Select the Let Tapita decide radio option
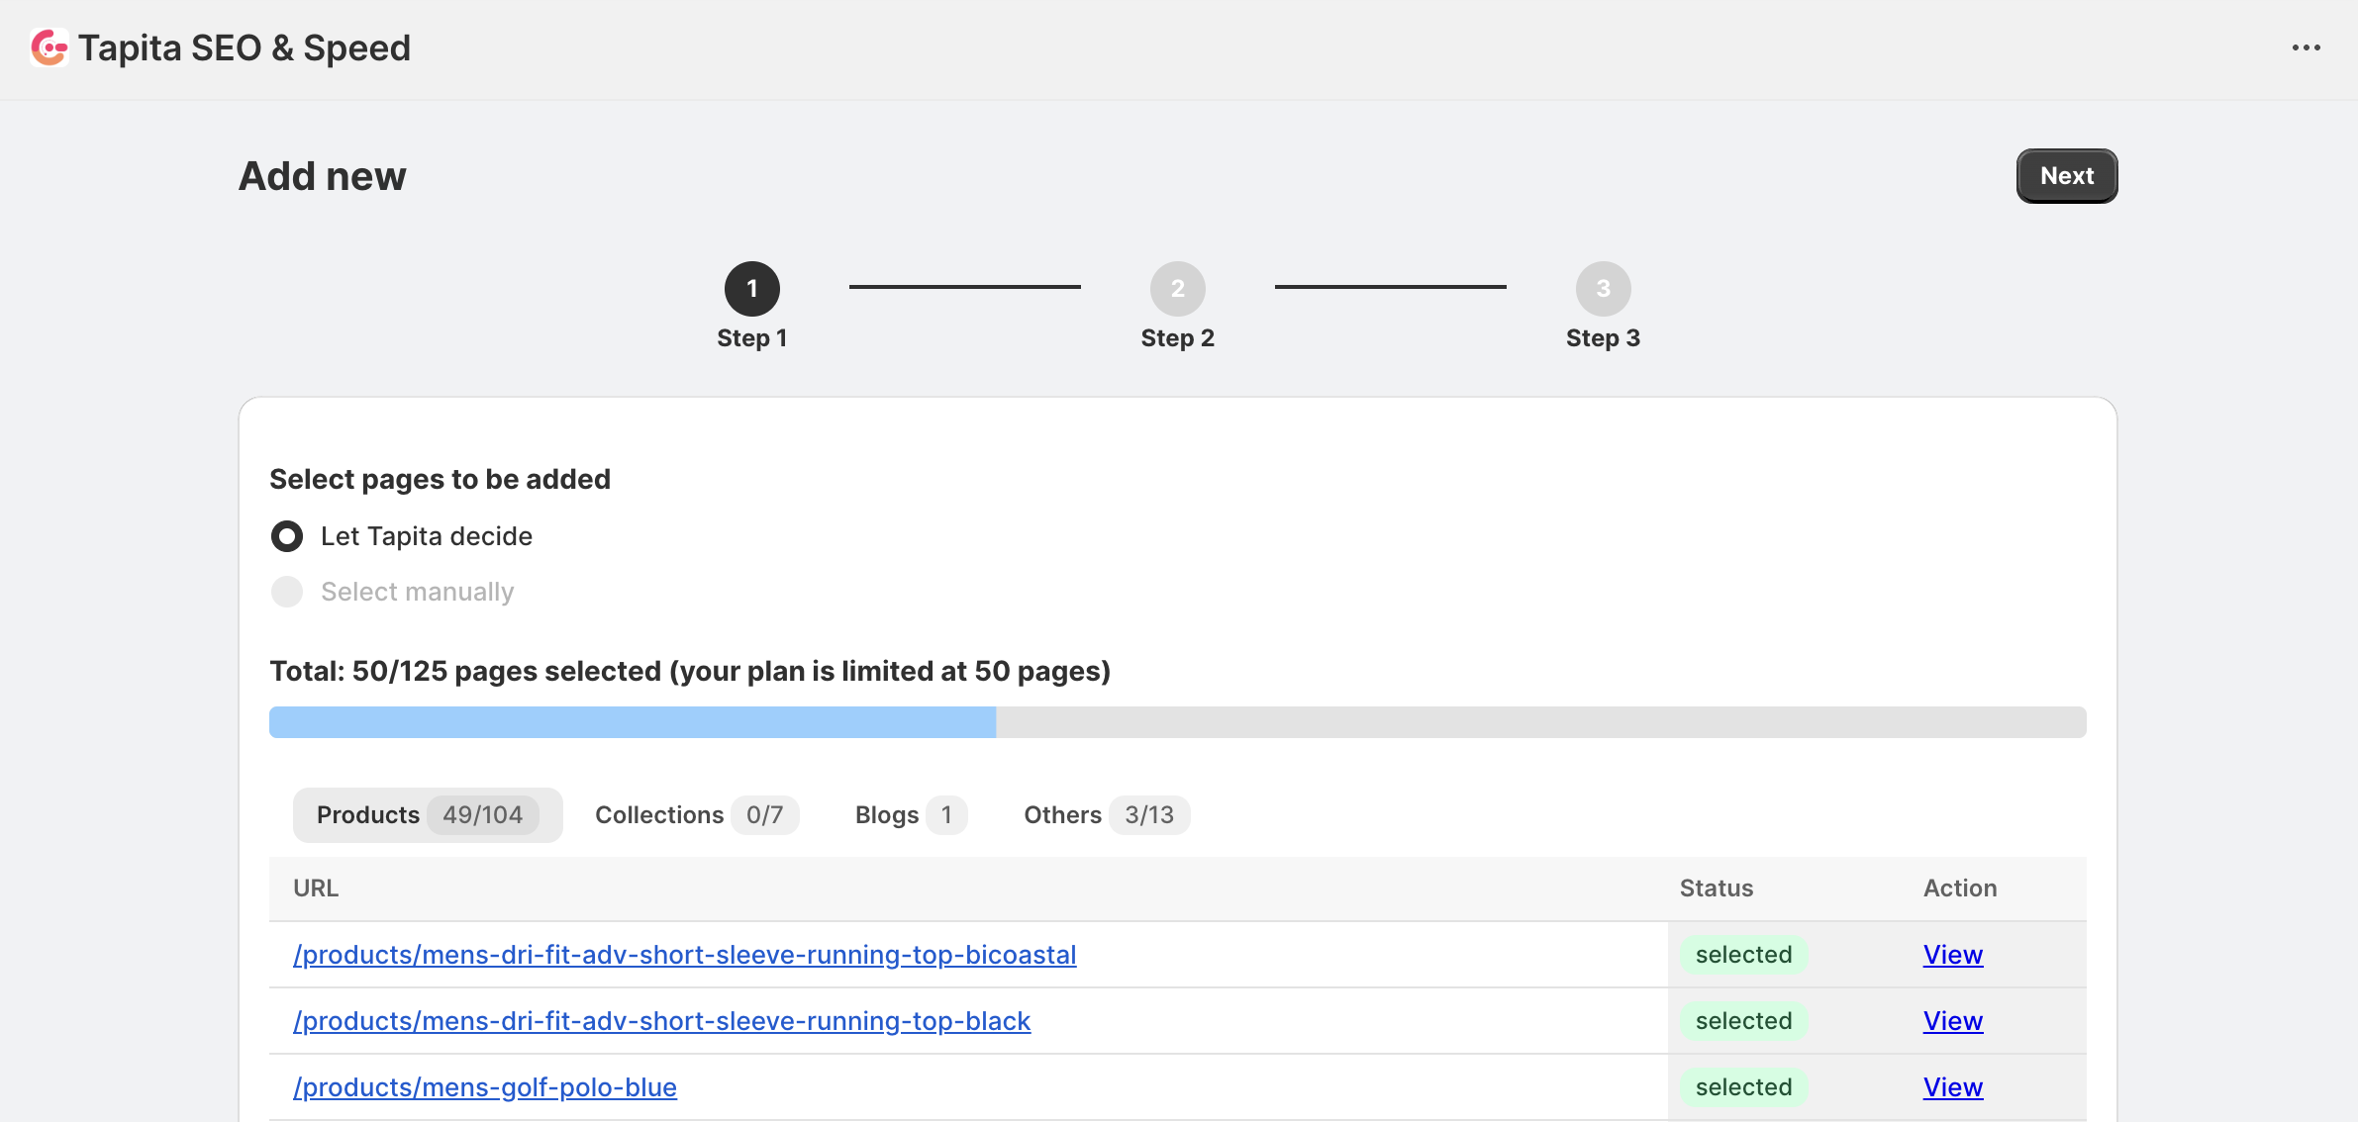 [x=287, y=536]
